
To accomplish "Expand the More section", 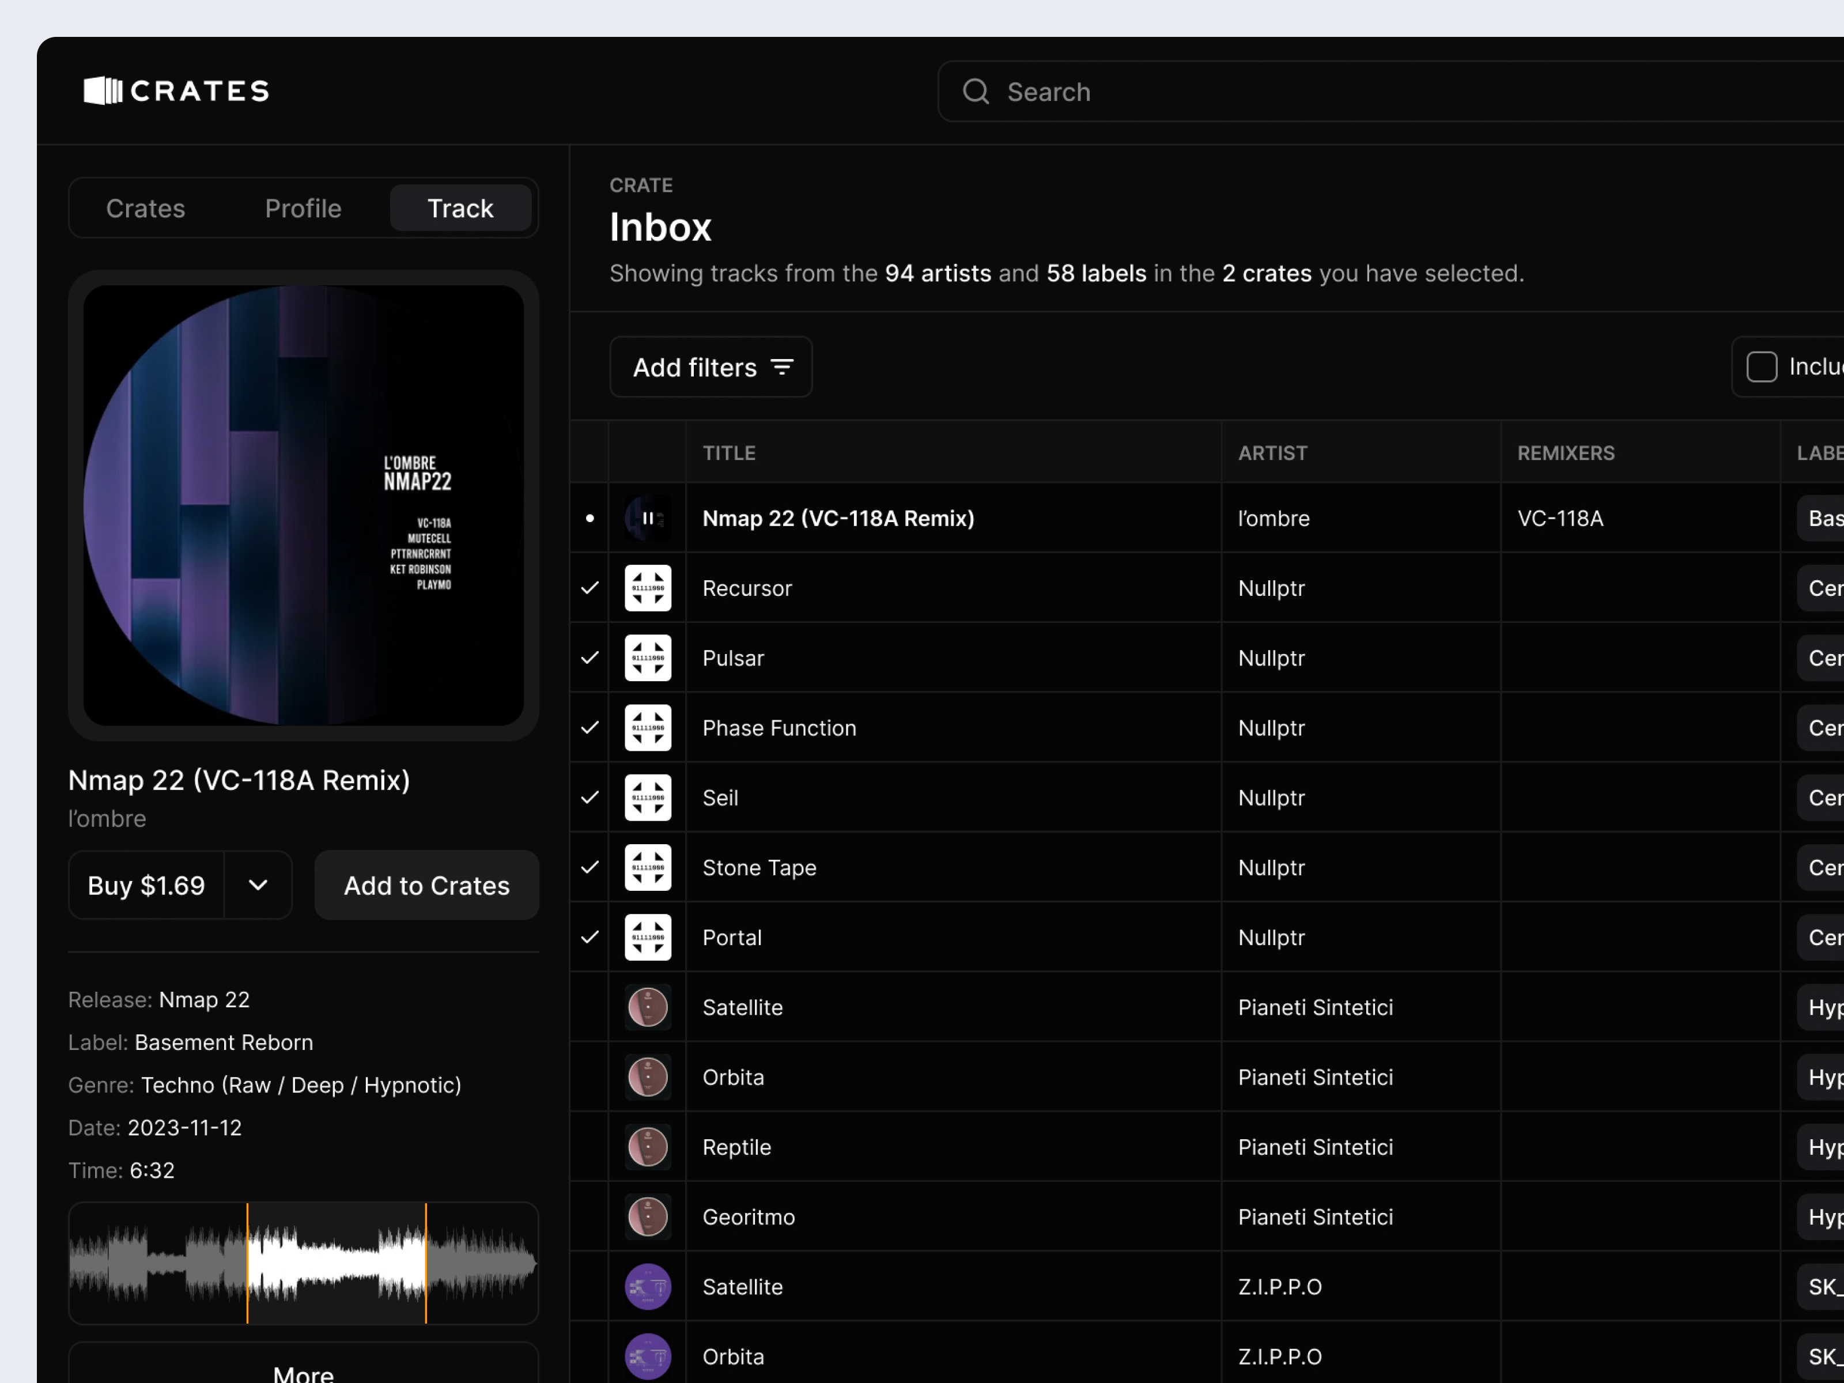I will point(304,1371).
